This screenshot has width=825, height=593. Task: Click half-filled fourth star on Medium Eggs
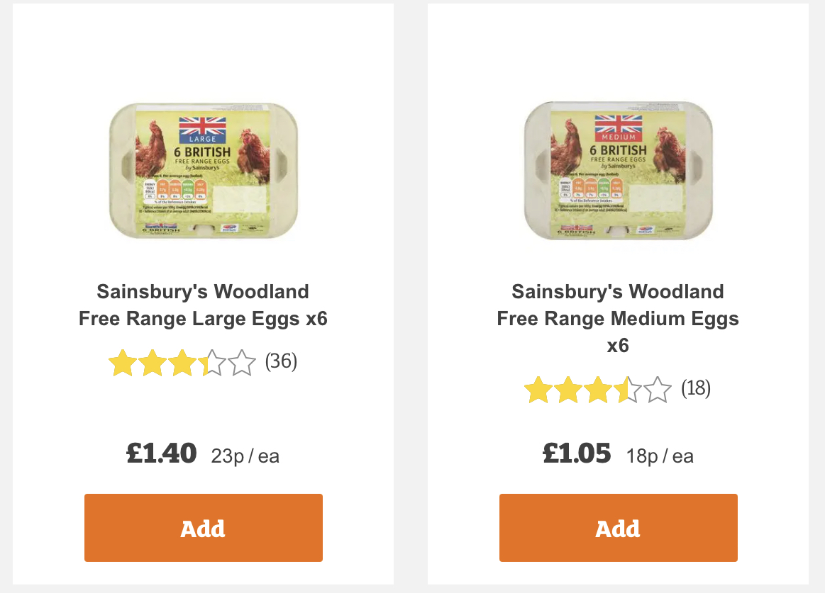tap(627, 390)
